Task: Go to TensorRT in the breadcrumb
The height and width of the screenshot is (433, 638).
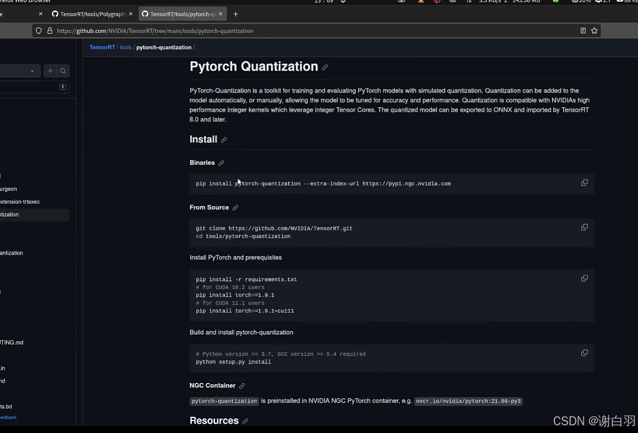Action: tap(102, 47)
